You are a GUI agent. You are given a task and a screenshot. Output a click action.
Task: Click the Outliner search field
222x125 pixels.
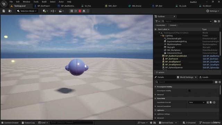(187, 21)
